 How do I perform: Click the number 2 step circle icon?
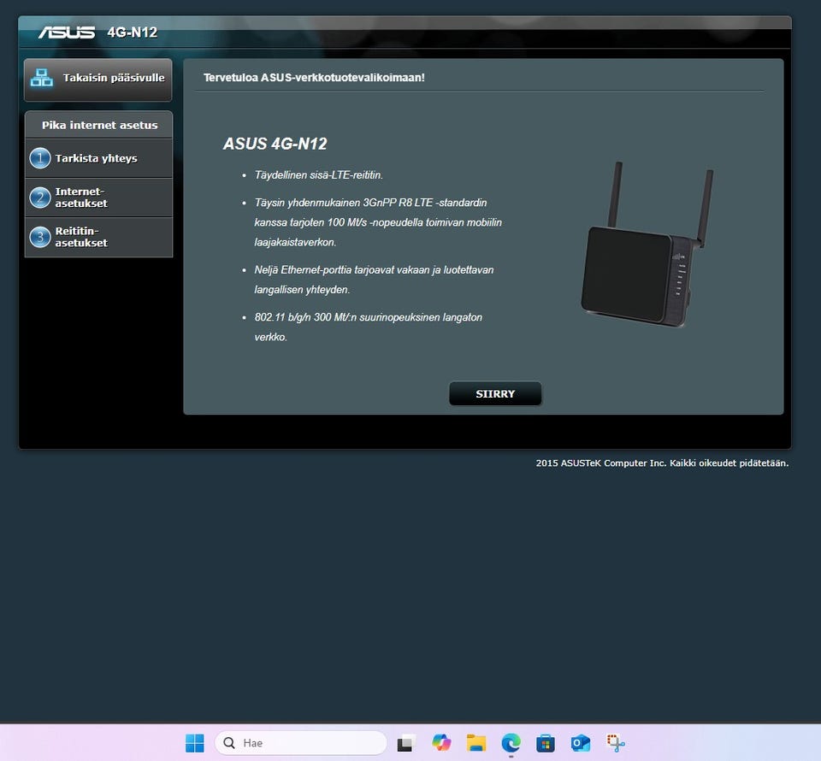coord(40,198)
